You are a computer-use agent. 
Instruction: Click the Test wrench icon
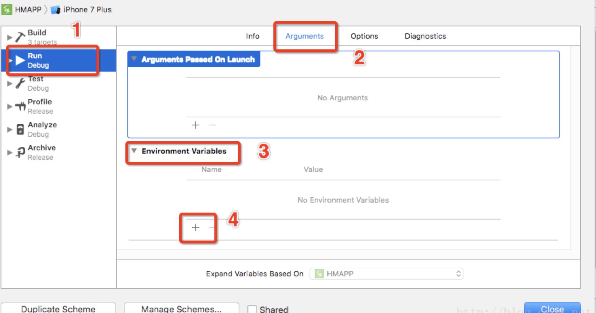click(x=20, y=83)
